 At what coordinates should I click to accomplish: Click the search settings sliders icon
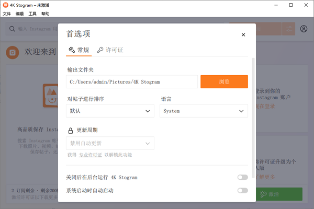[289, 29]
